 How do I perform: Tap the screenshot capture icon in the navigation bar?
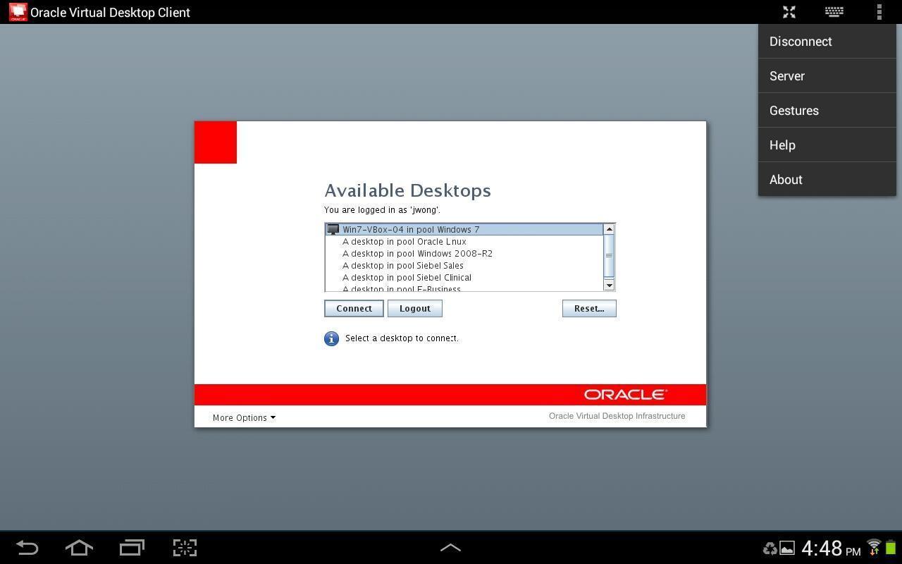click(185, 548)
